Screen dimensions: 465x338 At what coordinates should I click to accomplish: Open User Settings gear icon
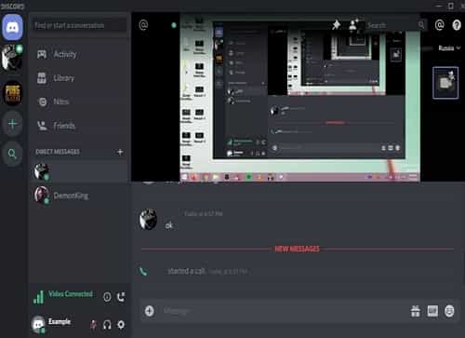pyautogui.click(x=121, y=325)
